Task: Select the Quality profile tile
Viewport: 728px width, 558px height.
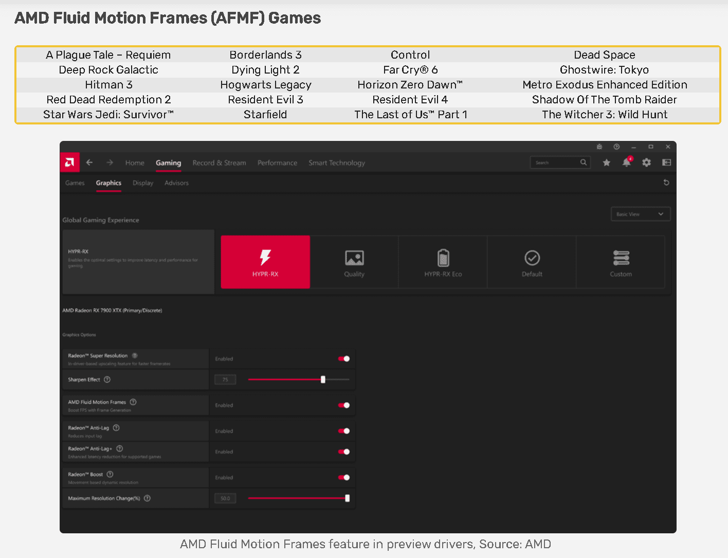Action: point(354,262)
